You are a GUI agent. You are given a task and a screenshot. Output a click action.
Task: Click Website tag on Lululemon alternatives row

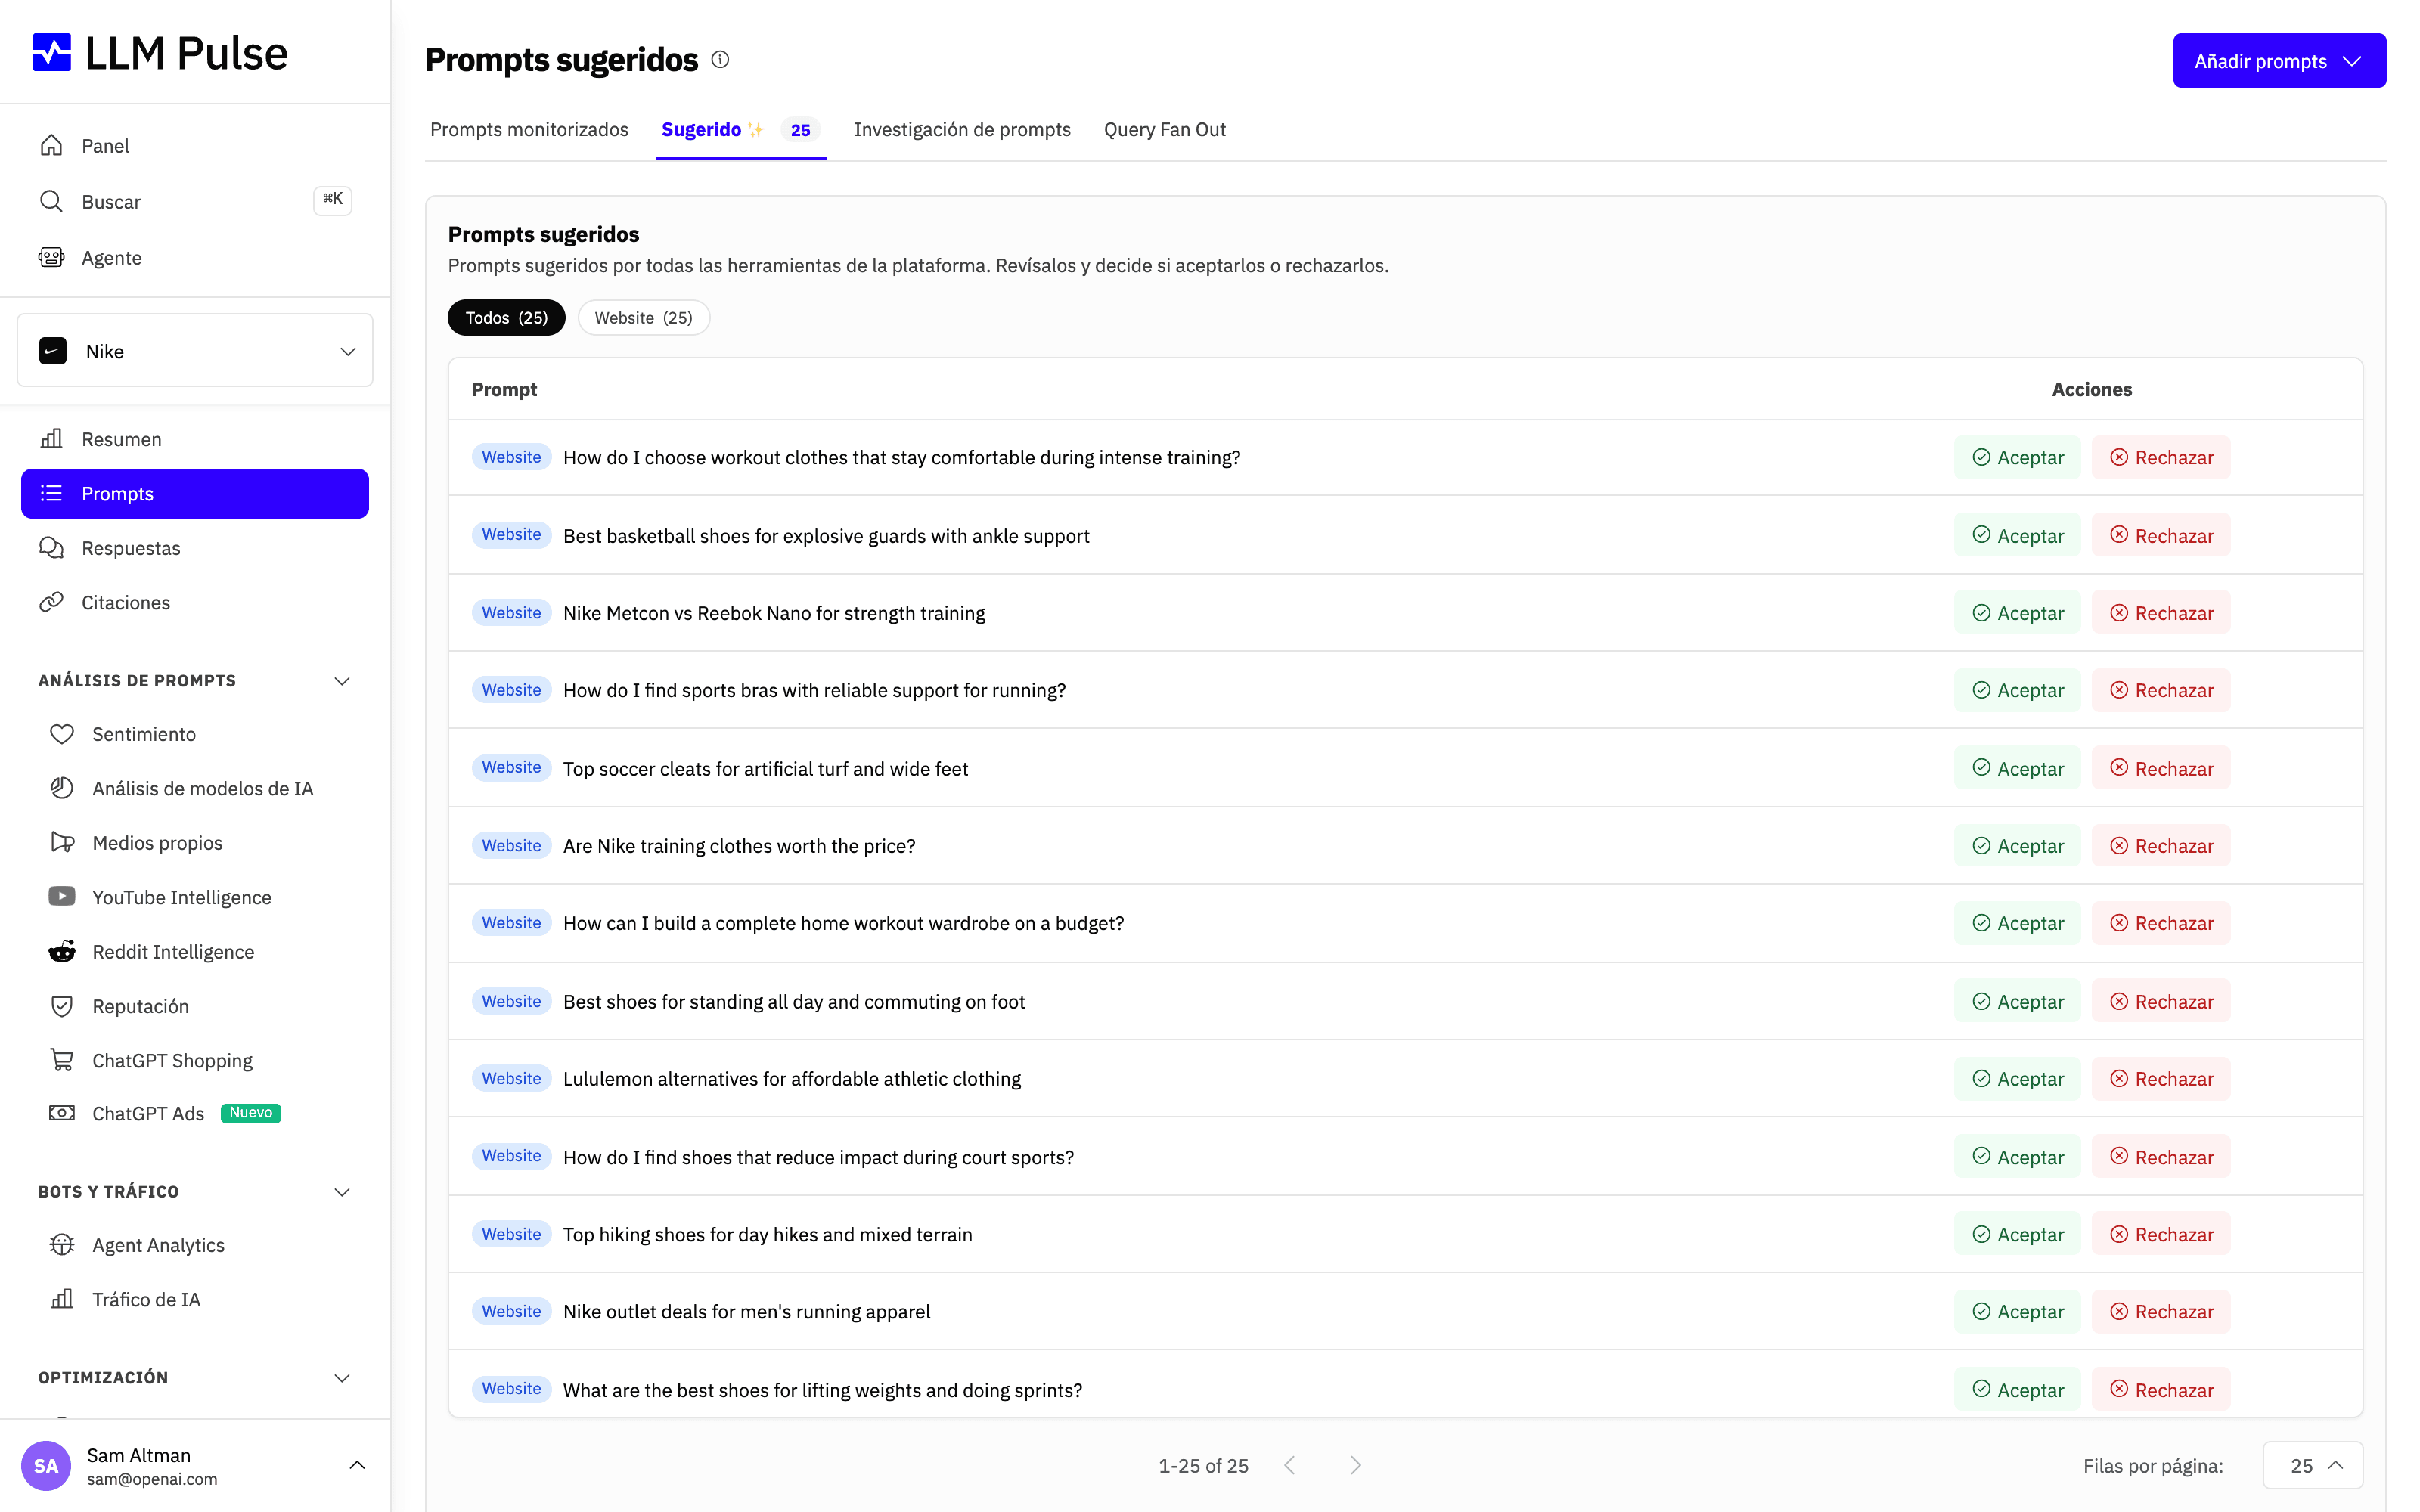[x=511, y=1078]
